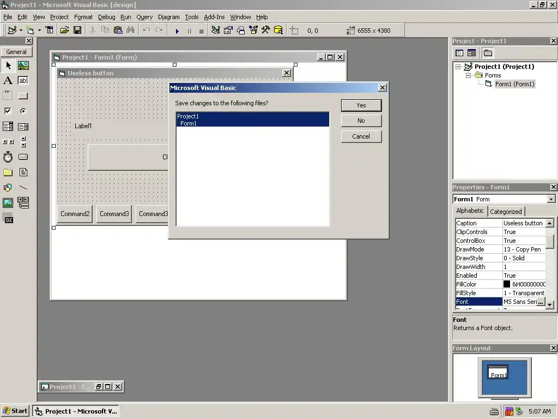Click the Save Project floppy disk icon
Image resolution: width=558 pixels, height=419 pixels.
77,31
